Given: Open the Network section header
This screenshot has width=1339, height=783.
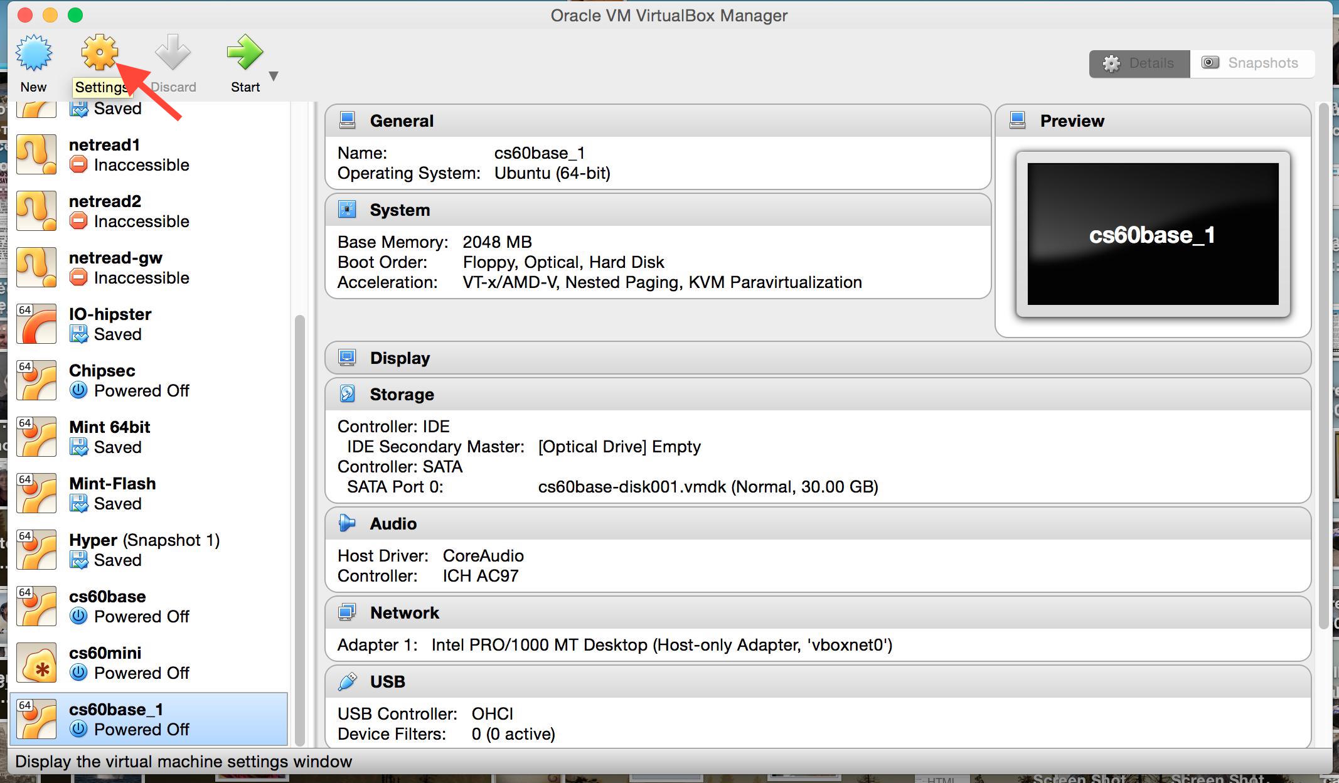Looking at the screenshot, I should click(x=818, y=613).
